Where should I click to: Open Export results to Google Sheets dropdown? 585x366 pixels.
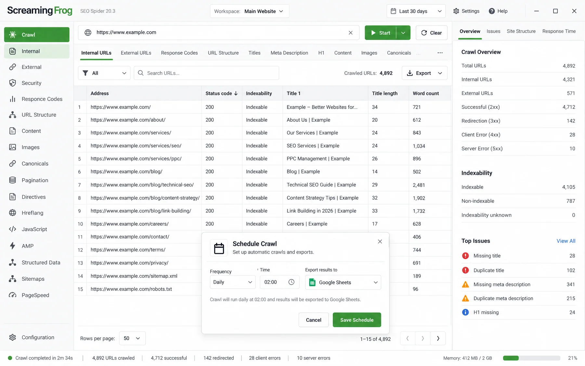coord(343,282)
